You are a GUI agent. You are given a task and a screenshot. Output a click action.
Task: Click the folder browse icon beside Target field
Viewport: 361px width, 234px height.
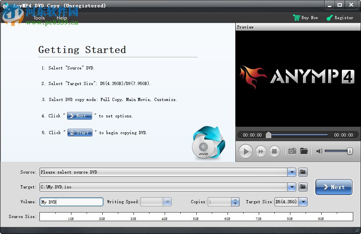[x=303, y=187]
